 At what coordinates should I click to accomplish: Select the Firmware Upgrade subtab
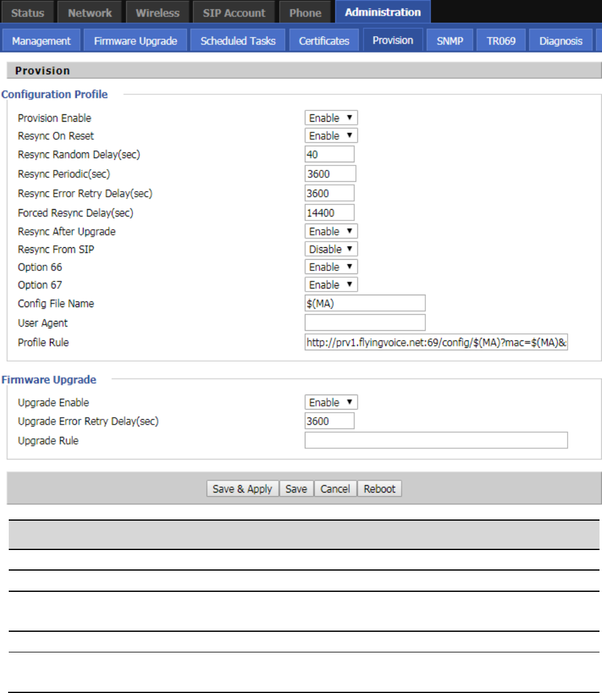(136, 41)
